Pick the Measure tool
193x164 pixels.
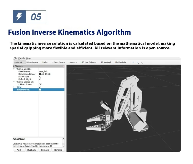(x=73, y=62)
